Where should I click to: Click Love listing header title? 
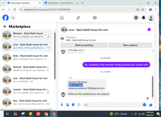click(88, 30)
